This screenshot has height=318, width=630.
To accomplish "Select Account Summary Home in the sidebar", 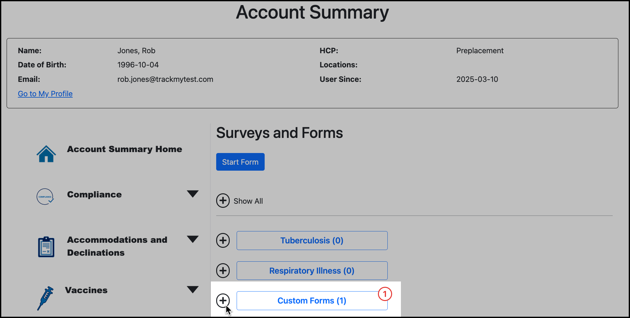I will click(124, 149).
